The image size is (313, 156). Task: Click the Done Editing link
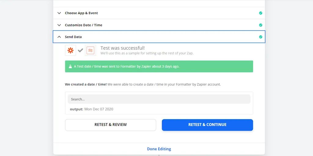(159, 149)
